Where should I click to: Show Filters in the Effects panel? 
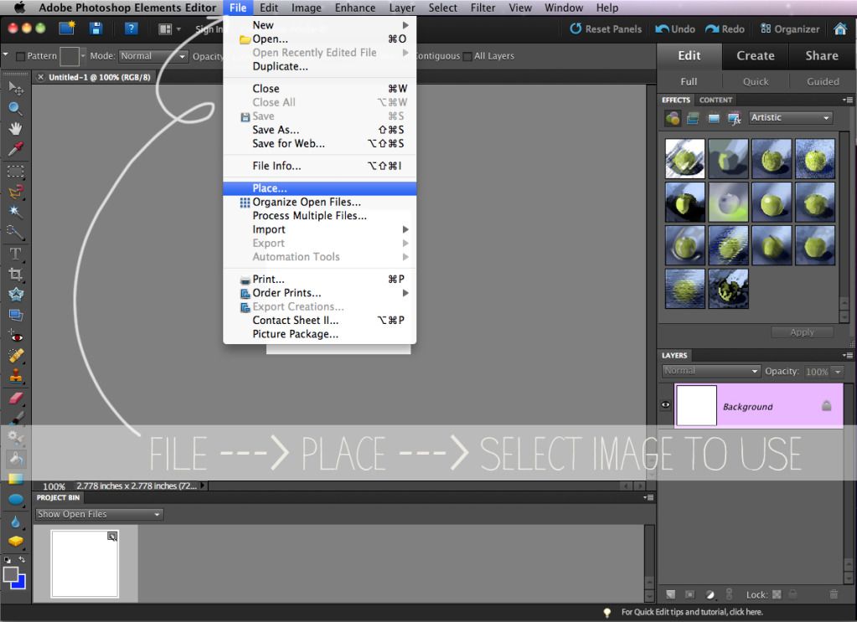coord(673,118)
